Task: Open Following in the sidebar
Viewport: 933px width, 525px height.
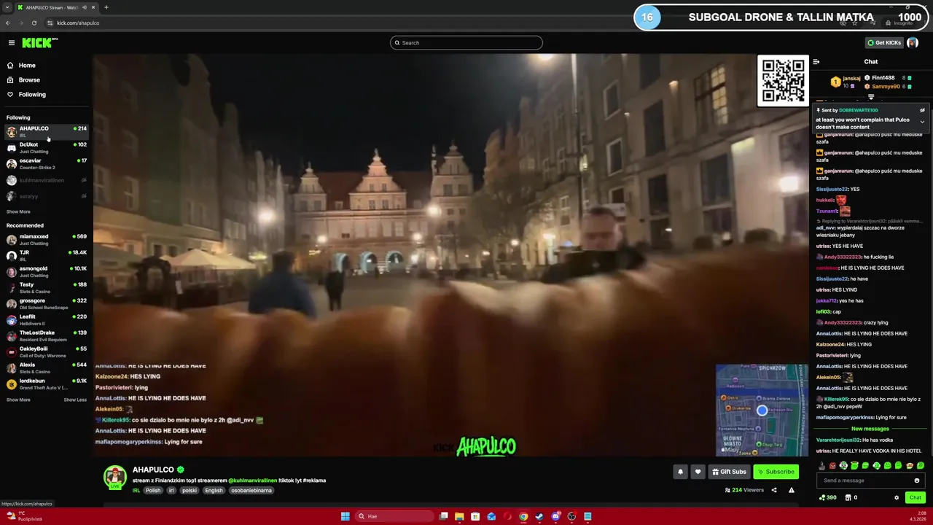Action: point(32,95)
